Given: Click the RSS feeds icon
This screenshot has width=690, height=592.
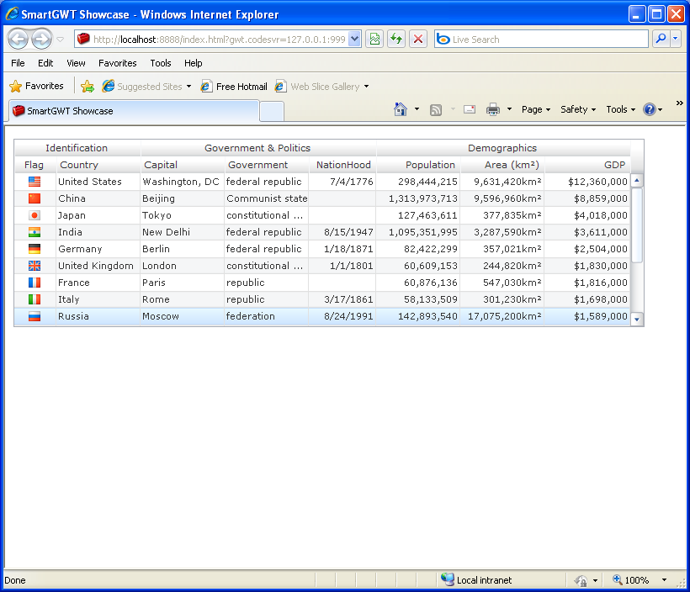Looking at the screenshot, I should 436,109.
